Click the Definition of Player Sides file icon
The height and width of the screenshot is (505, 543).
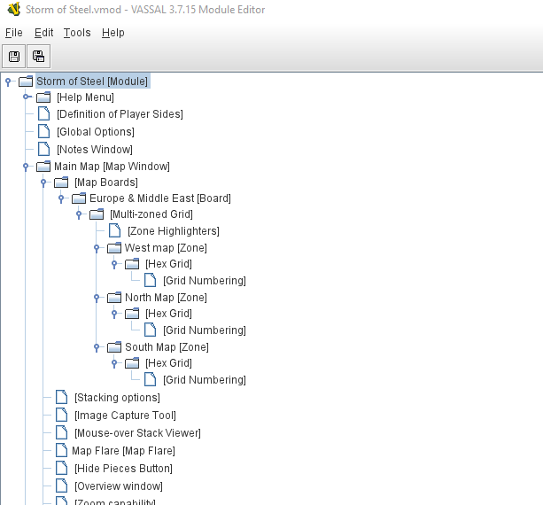point(43,113)
